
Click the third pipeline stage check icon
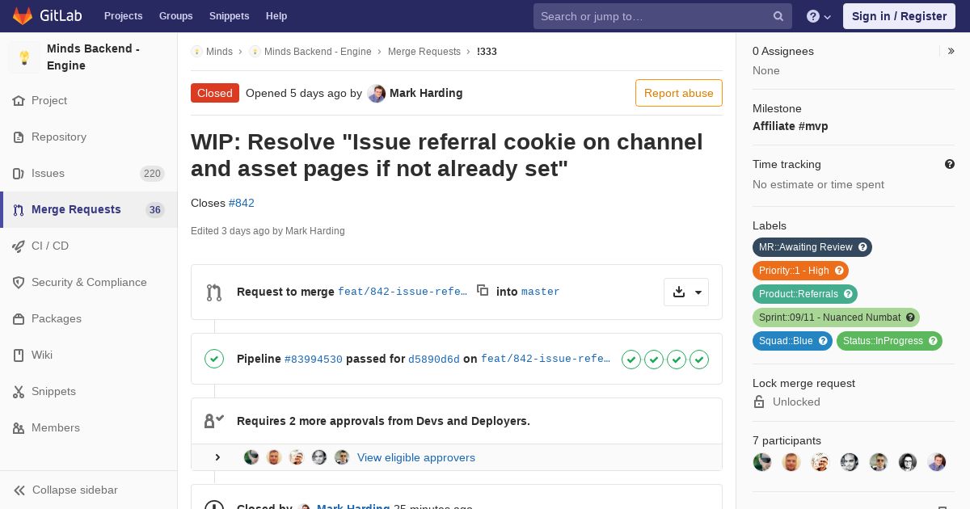point(677,359)
